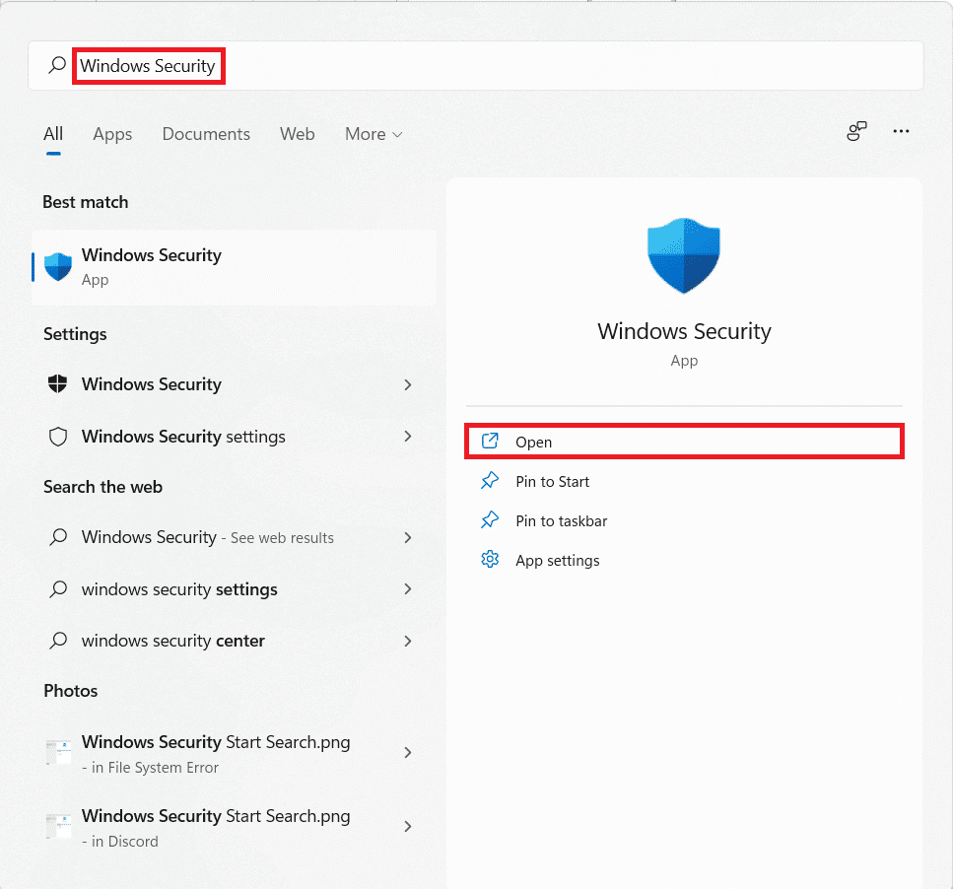Viewport: 953px width, 889px height.
Task: Click the Open external-link icon
Action: coord(490,442)
